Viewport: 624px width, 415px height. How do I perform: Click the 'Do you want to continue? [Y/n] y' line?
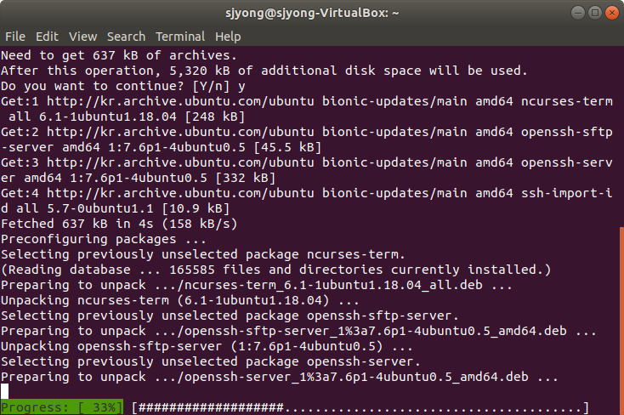point(123,86)
